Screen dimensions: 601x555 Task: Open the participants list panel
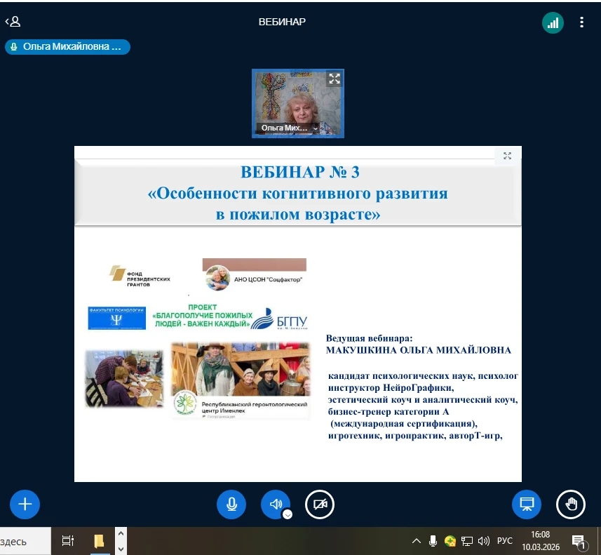[x=13, y=22]
